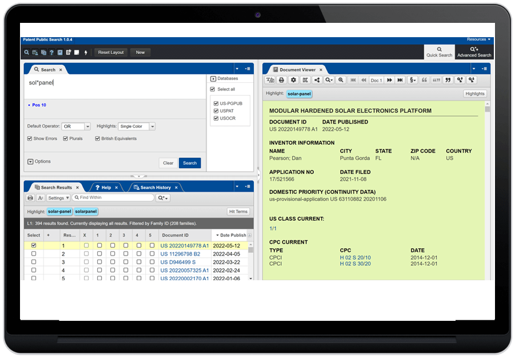515x358 pixels.
Task: Uncheck the USOCR database
Action: 215,118
